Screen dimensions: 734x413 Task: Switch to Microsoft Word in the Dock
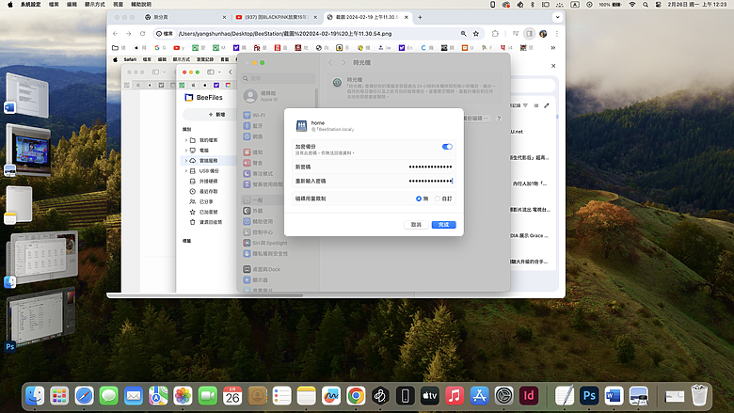tap(614, 396)
